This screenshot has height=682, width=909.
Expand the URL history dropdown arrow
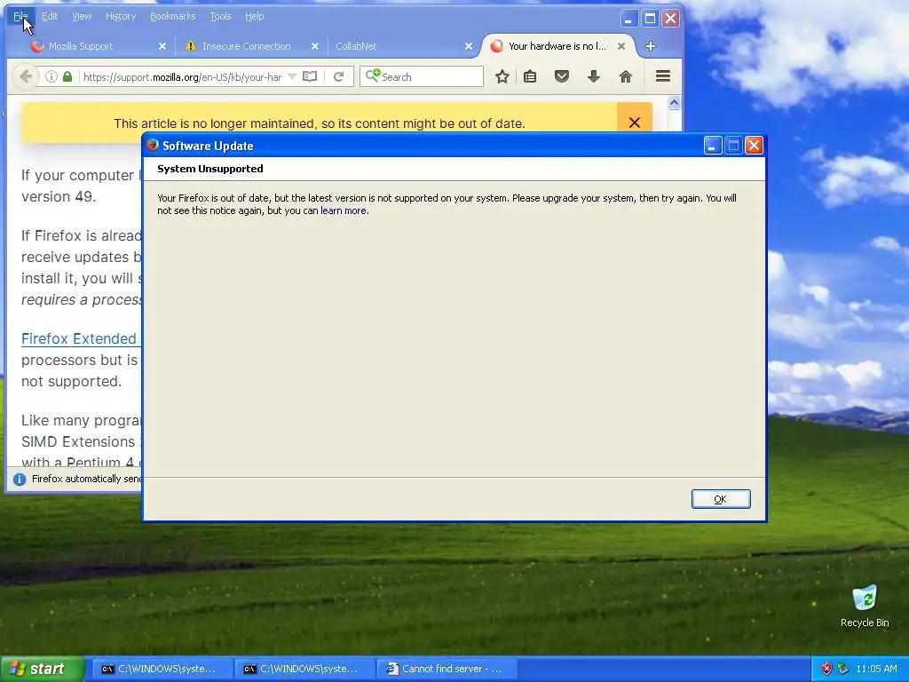(292, 76)
